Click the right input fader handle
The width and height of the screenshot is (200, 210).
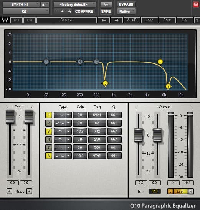(x=29, y=117)
